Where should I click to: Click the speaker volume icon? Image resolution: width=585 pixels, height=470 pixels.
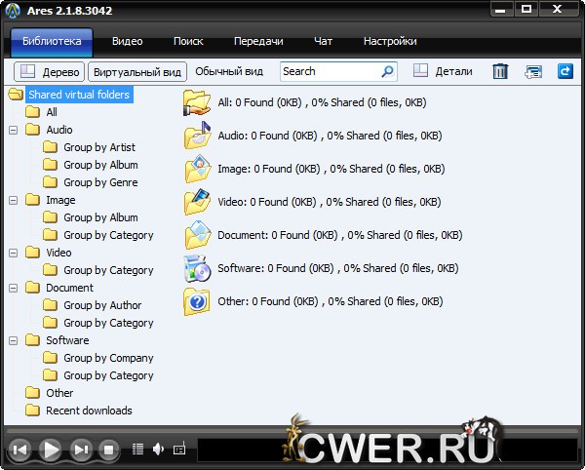[x=158, y=450]
